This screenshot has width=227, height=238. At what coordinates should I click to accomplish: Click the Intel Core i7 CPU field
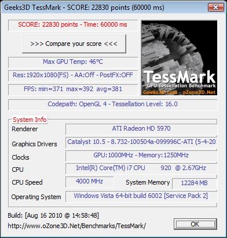click(141, 168)
